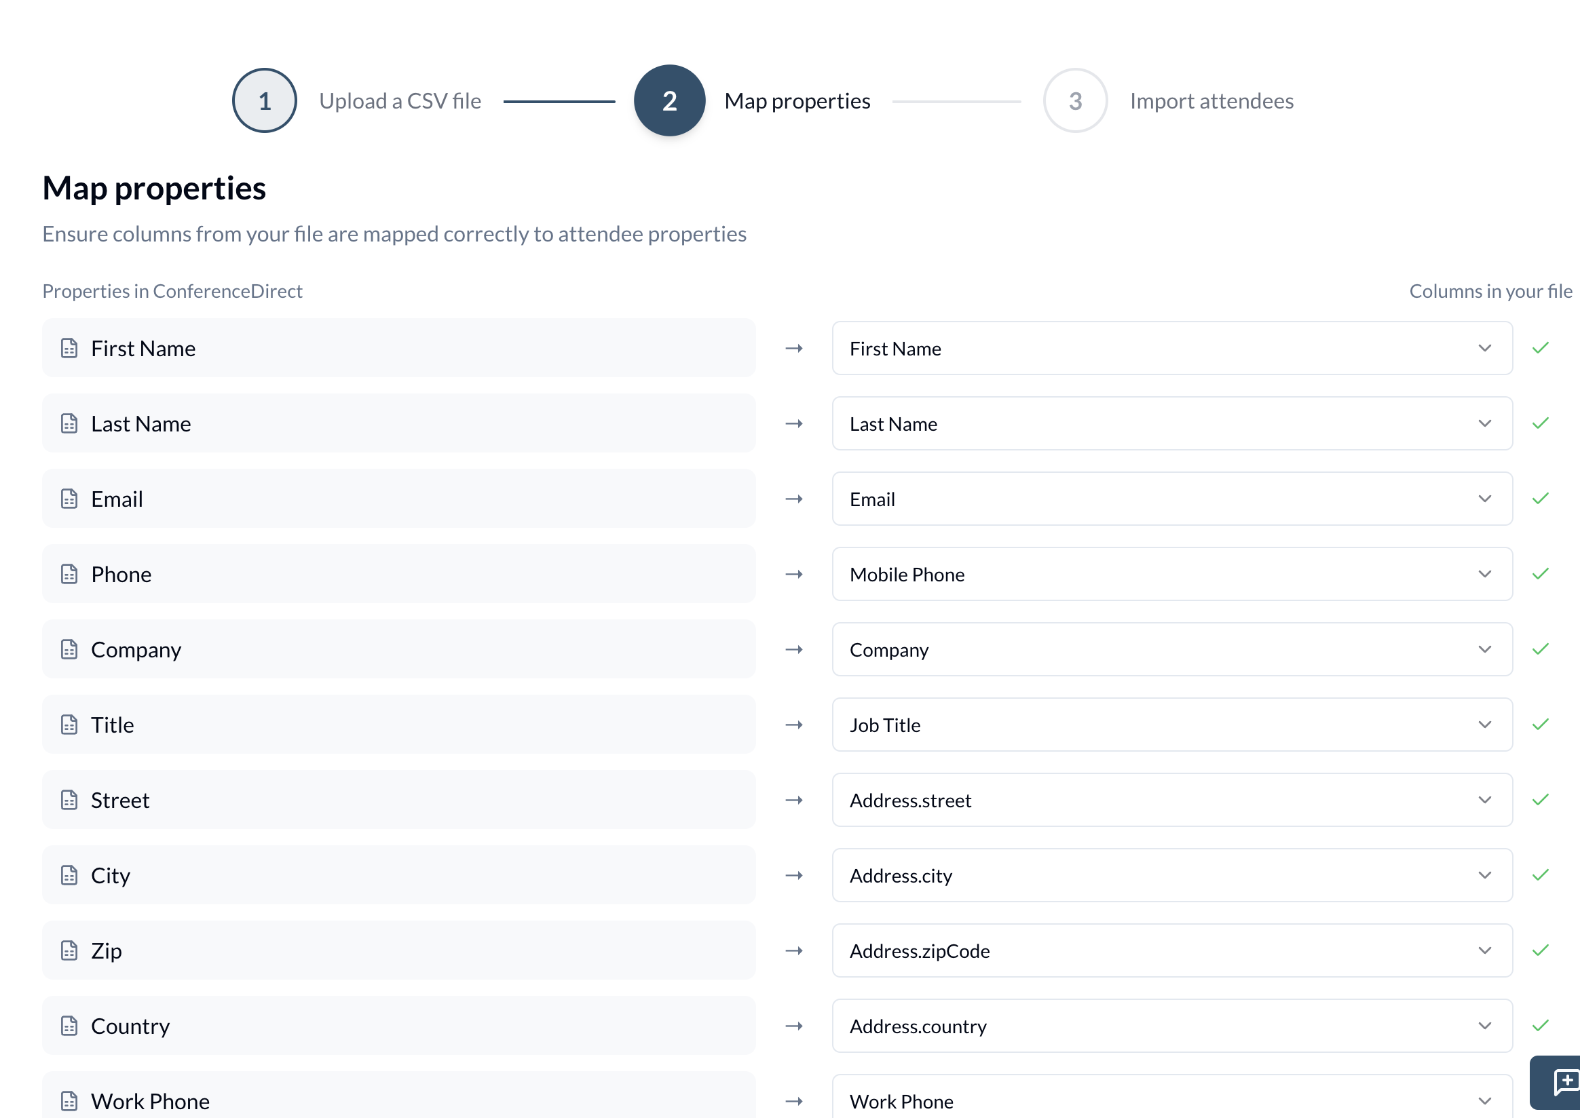Expand the Job Title column dropdown
Viewport: 1580px width, 1118px height.
click(1171, 725)
